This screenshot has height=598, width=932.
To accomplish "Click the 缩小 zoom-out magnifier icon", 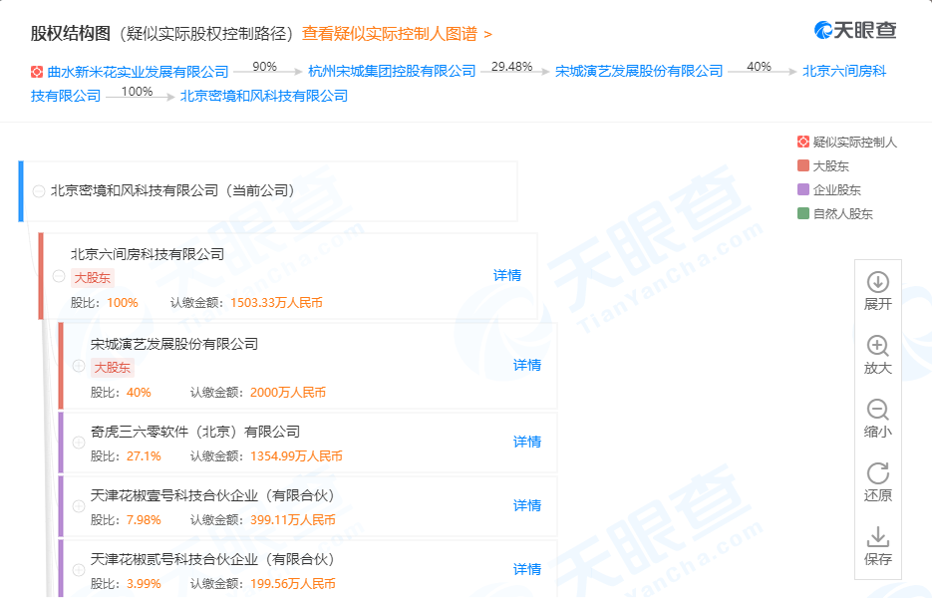I will pyautogui.click(x=878, y=410).
